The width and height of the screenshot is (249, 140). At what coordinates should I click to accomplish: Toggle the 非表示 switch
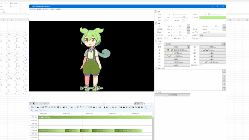tap(184, 20)
